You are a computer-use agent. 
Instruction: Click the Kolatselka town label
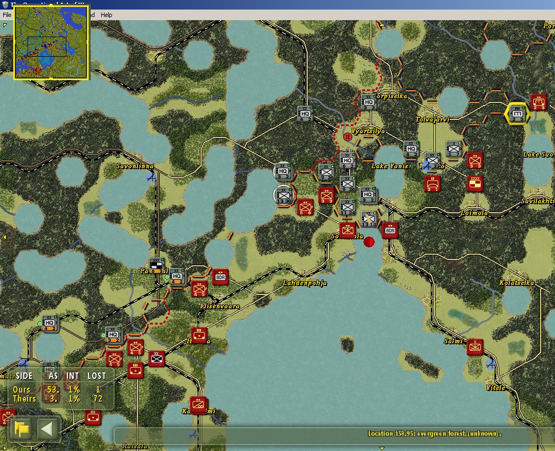pos(517,282)
